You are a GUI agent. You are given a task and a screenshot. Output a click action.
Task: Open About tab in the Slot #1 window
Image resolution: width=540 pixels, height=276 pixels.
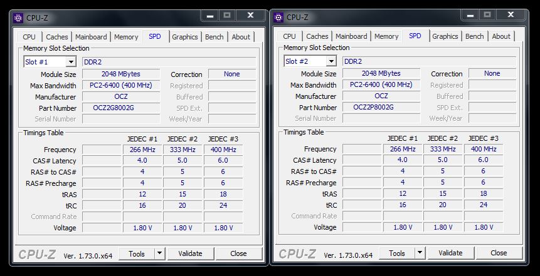click(x=241, y=37)
